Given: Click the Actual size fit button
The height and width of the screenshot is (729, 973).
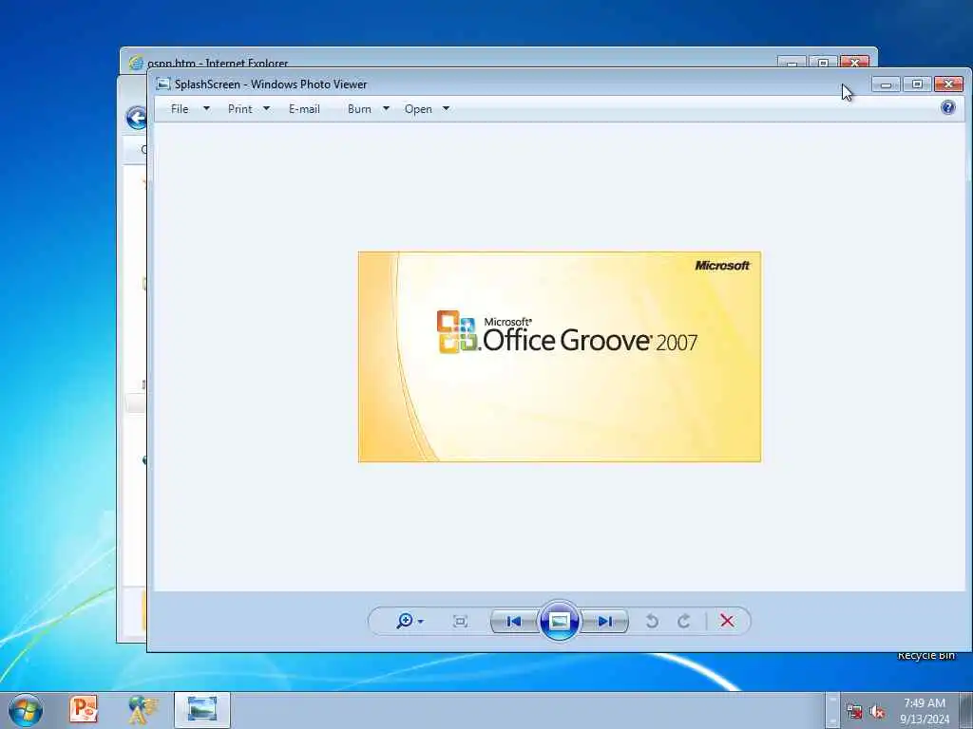Looking at the screenshot, I should click(461, 621).
